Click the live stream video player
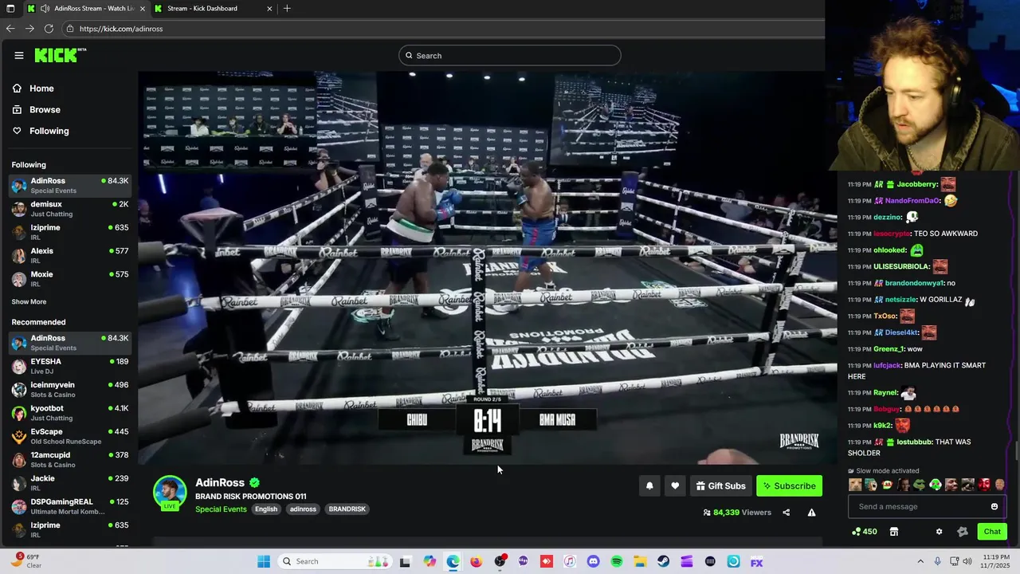Image resolution: width=1020 pixels, height=574 pixels. pos(488,267)
